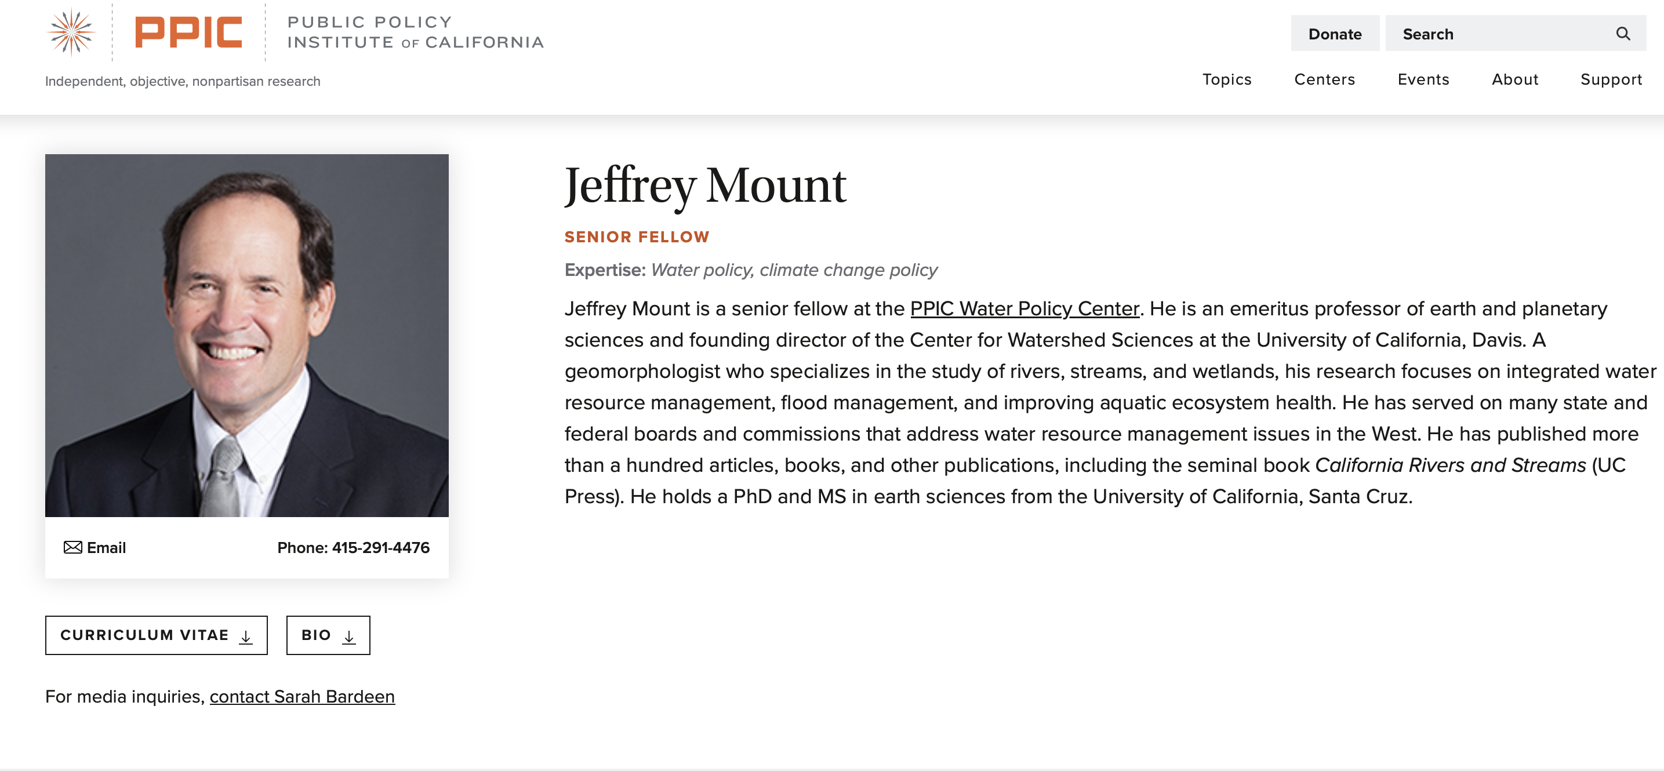The height and width of the screenshot is (771, 1664).
Task: Click the Bio download arrow icon
Action: click(349, 637)
